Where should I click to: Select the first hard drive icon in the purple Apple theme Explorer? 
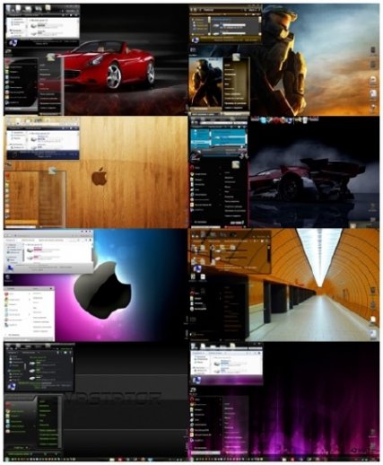pyautogui.click(x=30, y=250)
